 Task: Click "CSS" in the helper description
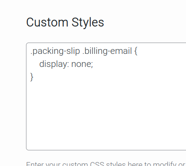click(x=97, y=164)
